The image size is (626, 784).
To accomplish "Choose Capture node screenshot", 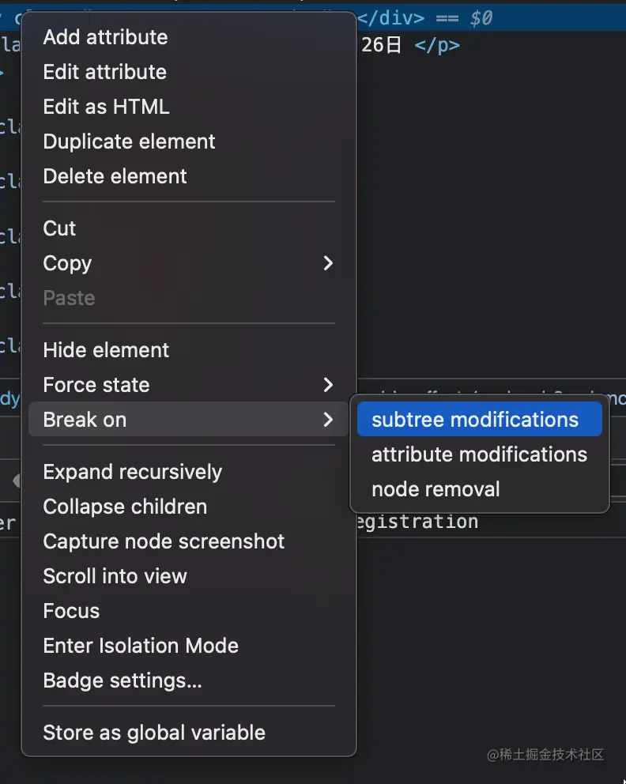I will tap(164, 541).
